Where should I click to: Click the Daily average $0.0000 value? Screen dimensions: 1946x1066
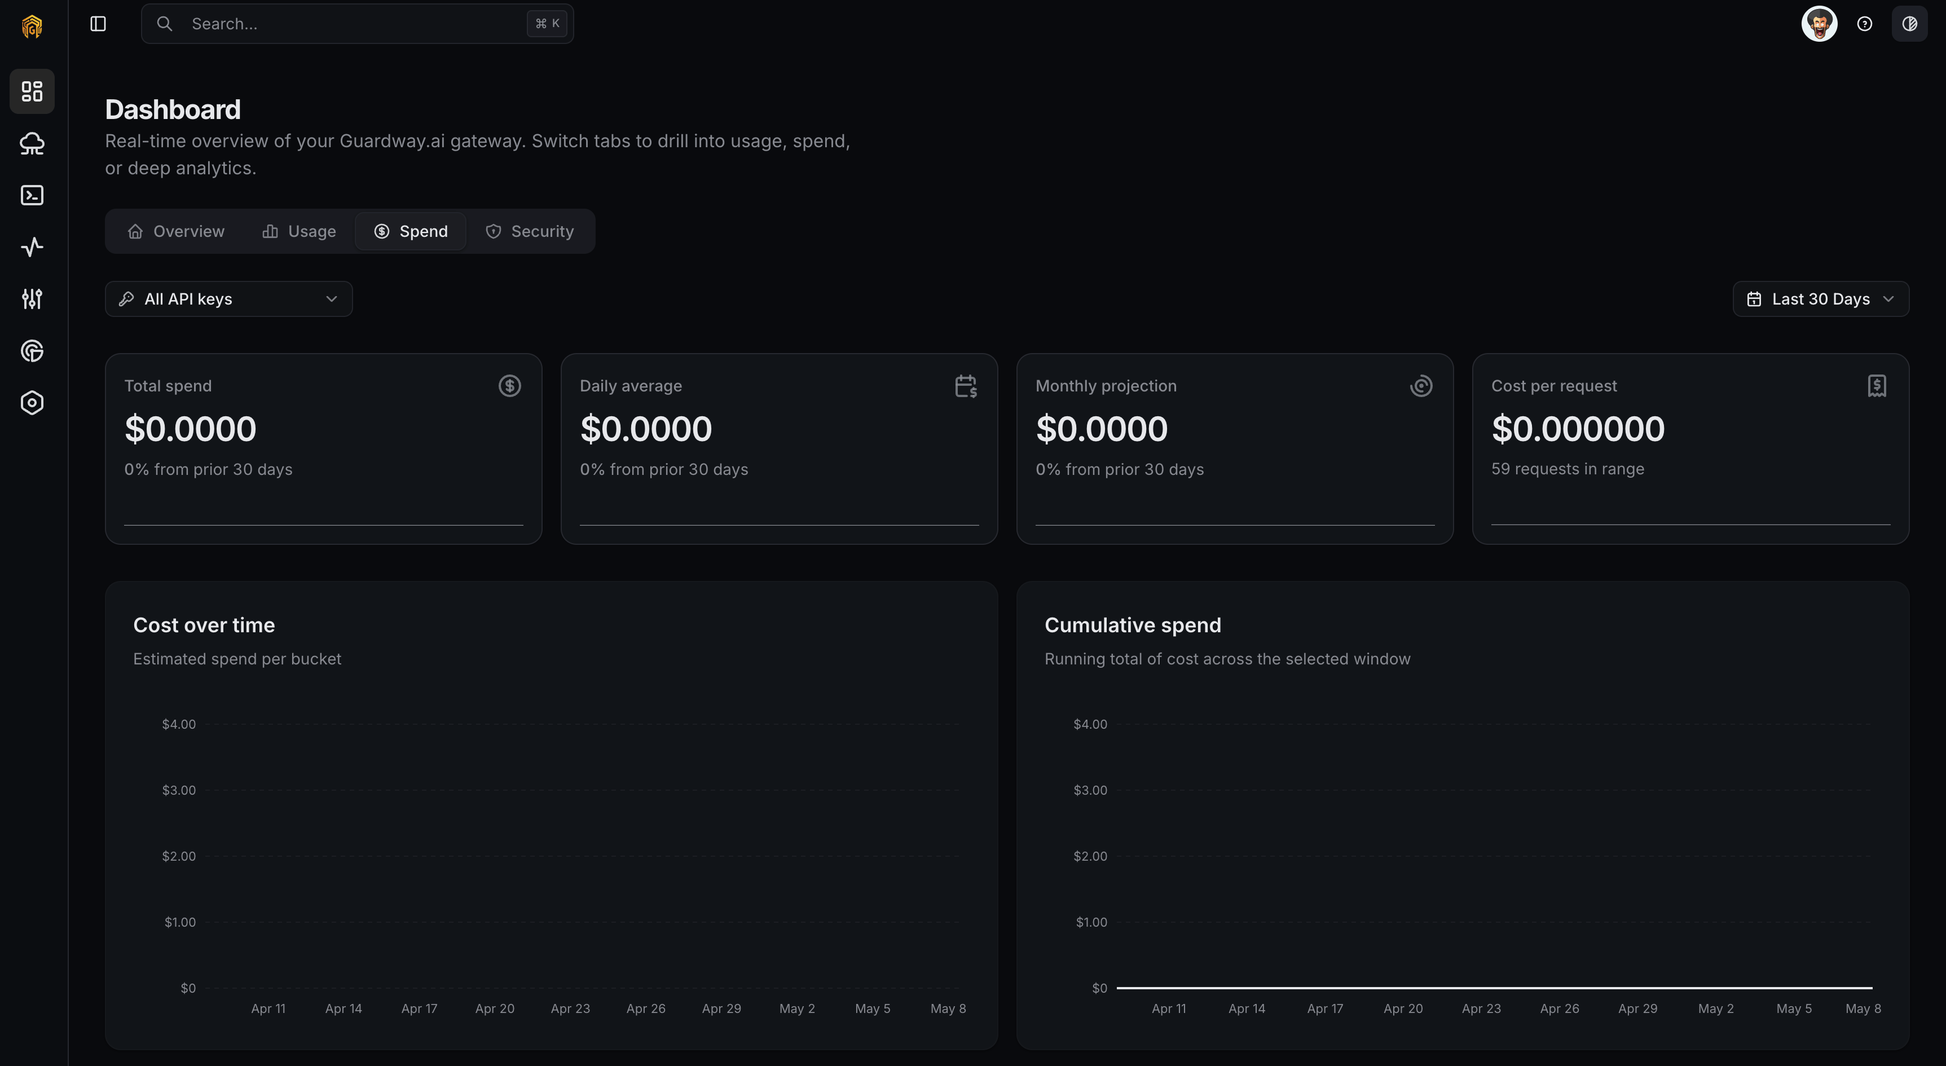(646, 429)
